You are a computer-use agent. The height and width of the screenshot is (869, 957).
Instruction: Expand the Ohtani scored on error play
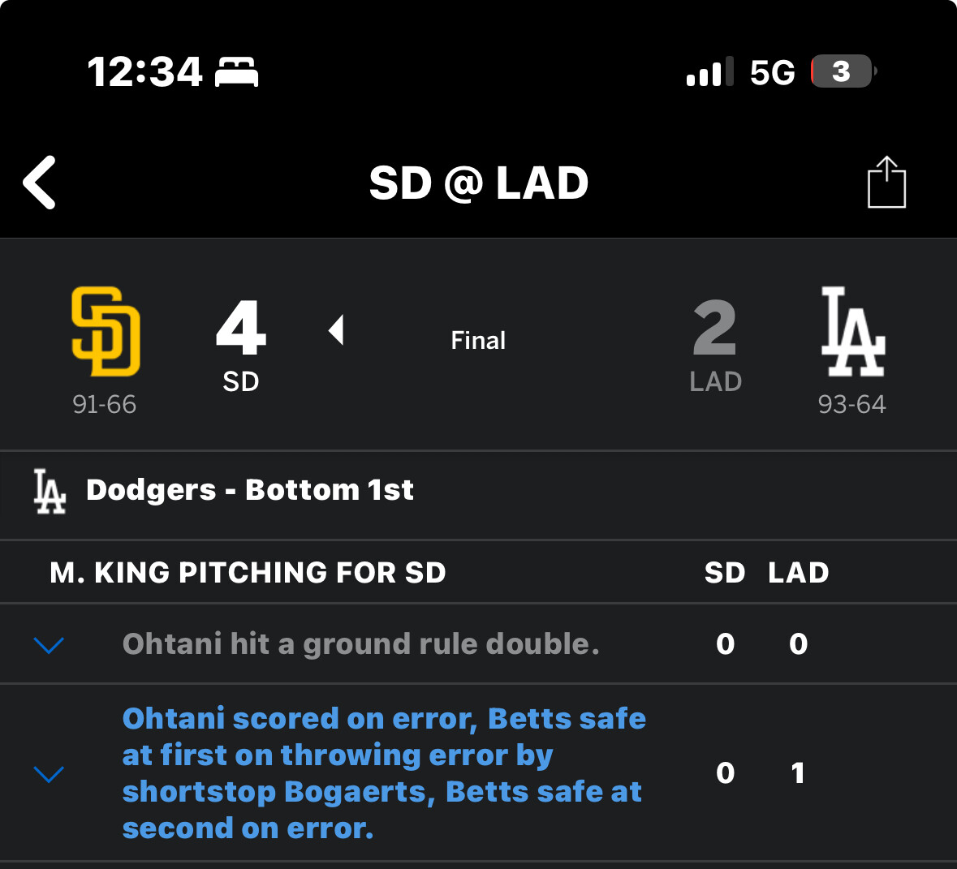click(x=50, y=774)
